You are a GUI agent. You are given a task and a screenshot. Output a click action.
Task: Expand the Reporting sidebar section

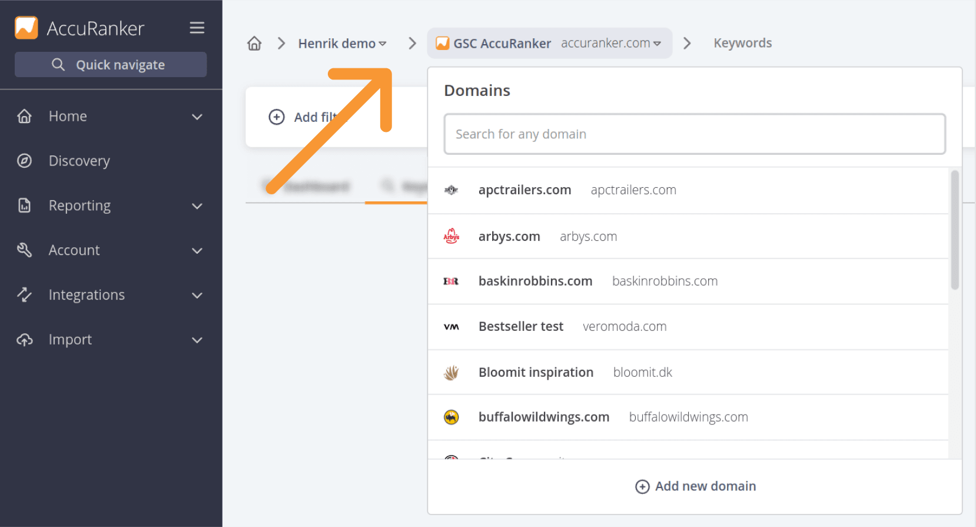(197, 206)
